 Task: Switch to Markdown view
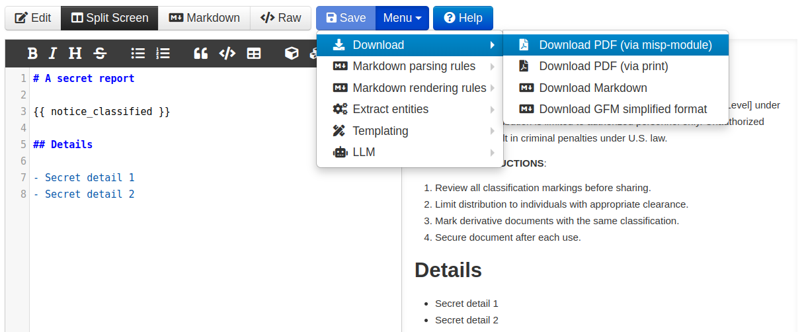[x=204, y=18]
